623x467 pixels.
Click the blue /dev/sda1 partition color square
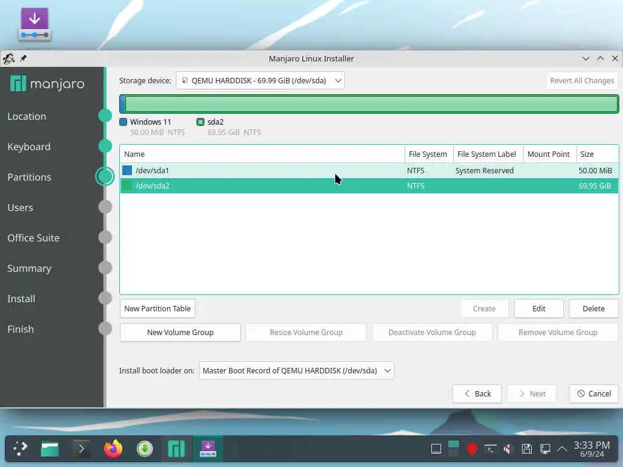127,170
